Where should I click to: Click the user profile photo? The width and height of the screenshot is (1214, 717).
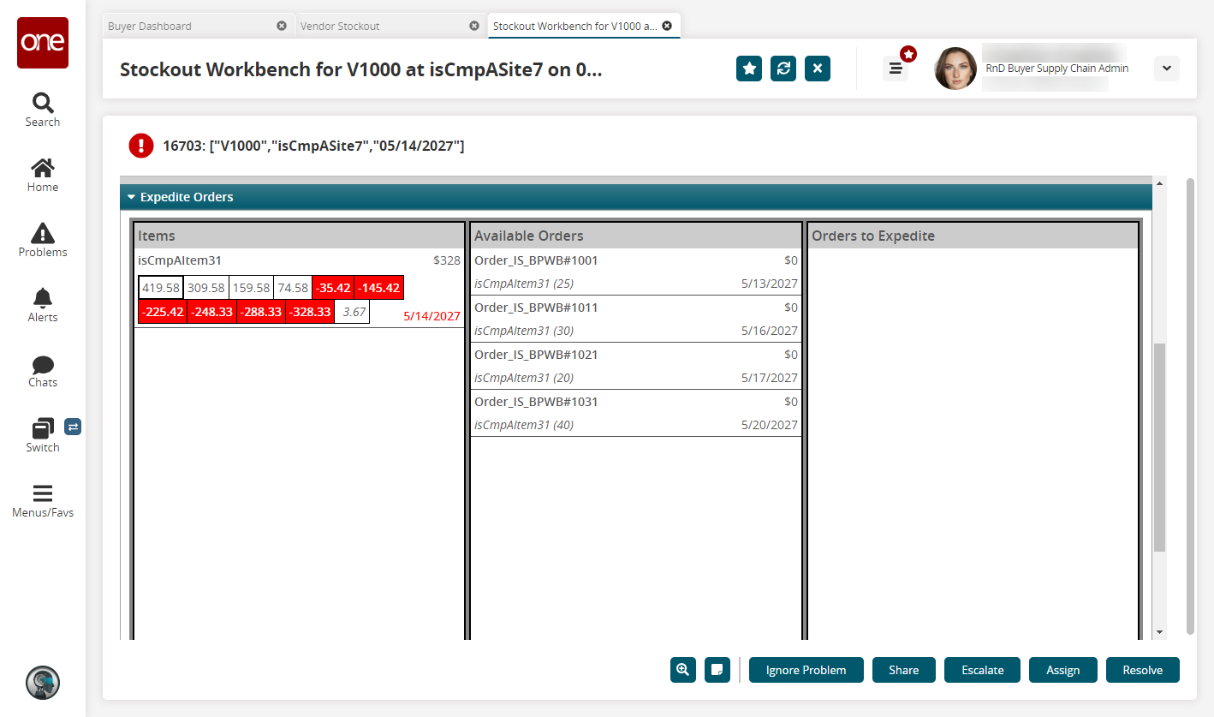[955, 69]
